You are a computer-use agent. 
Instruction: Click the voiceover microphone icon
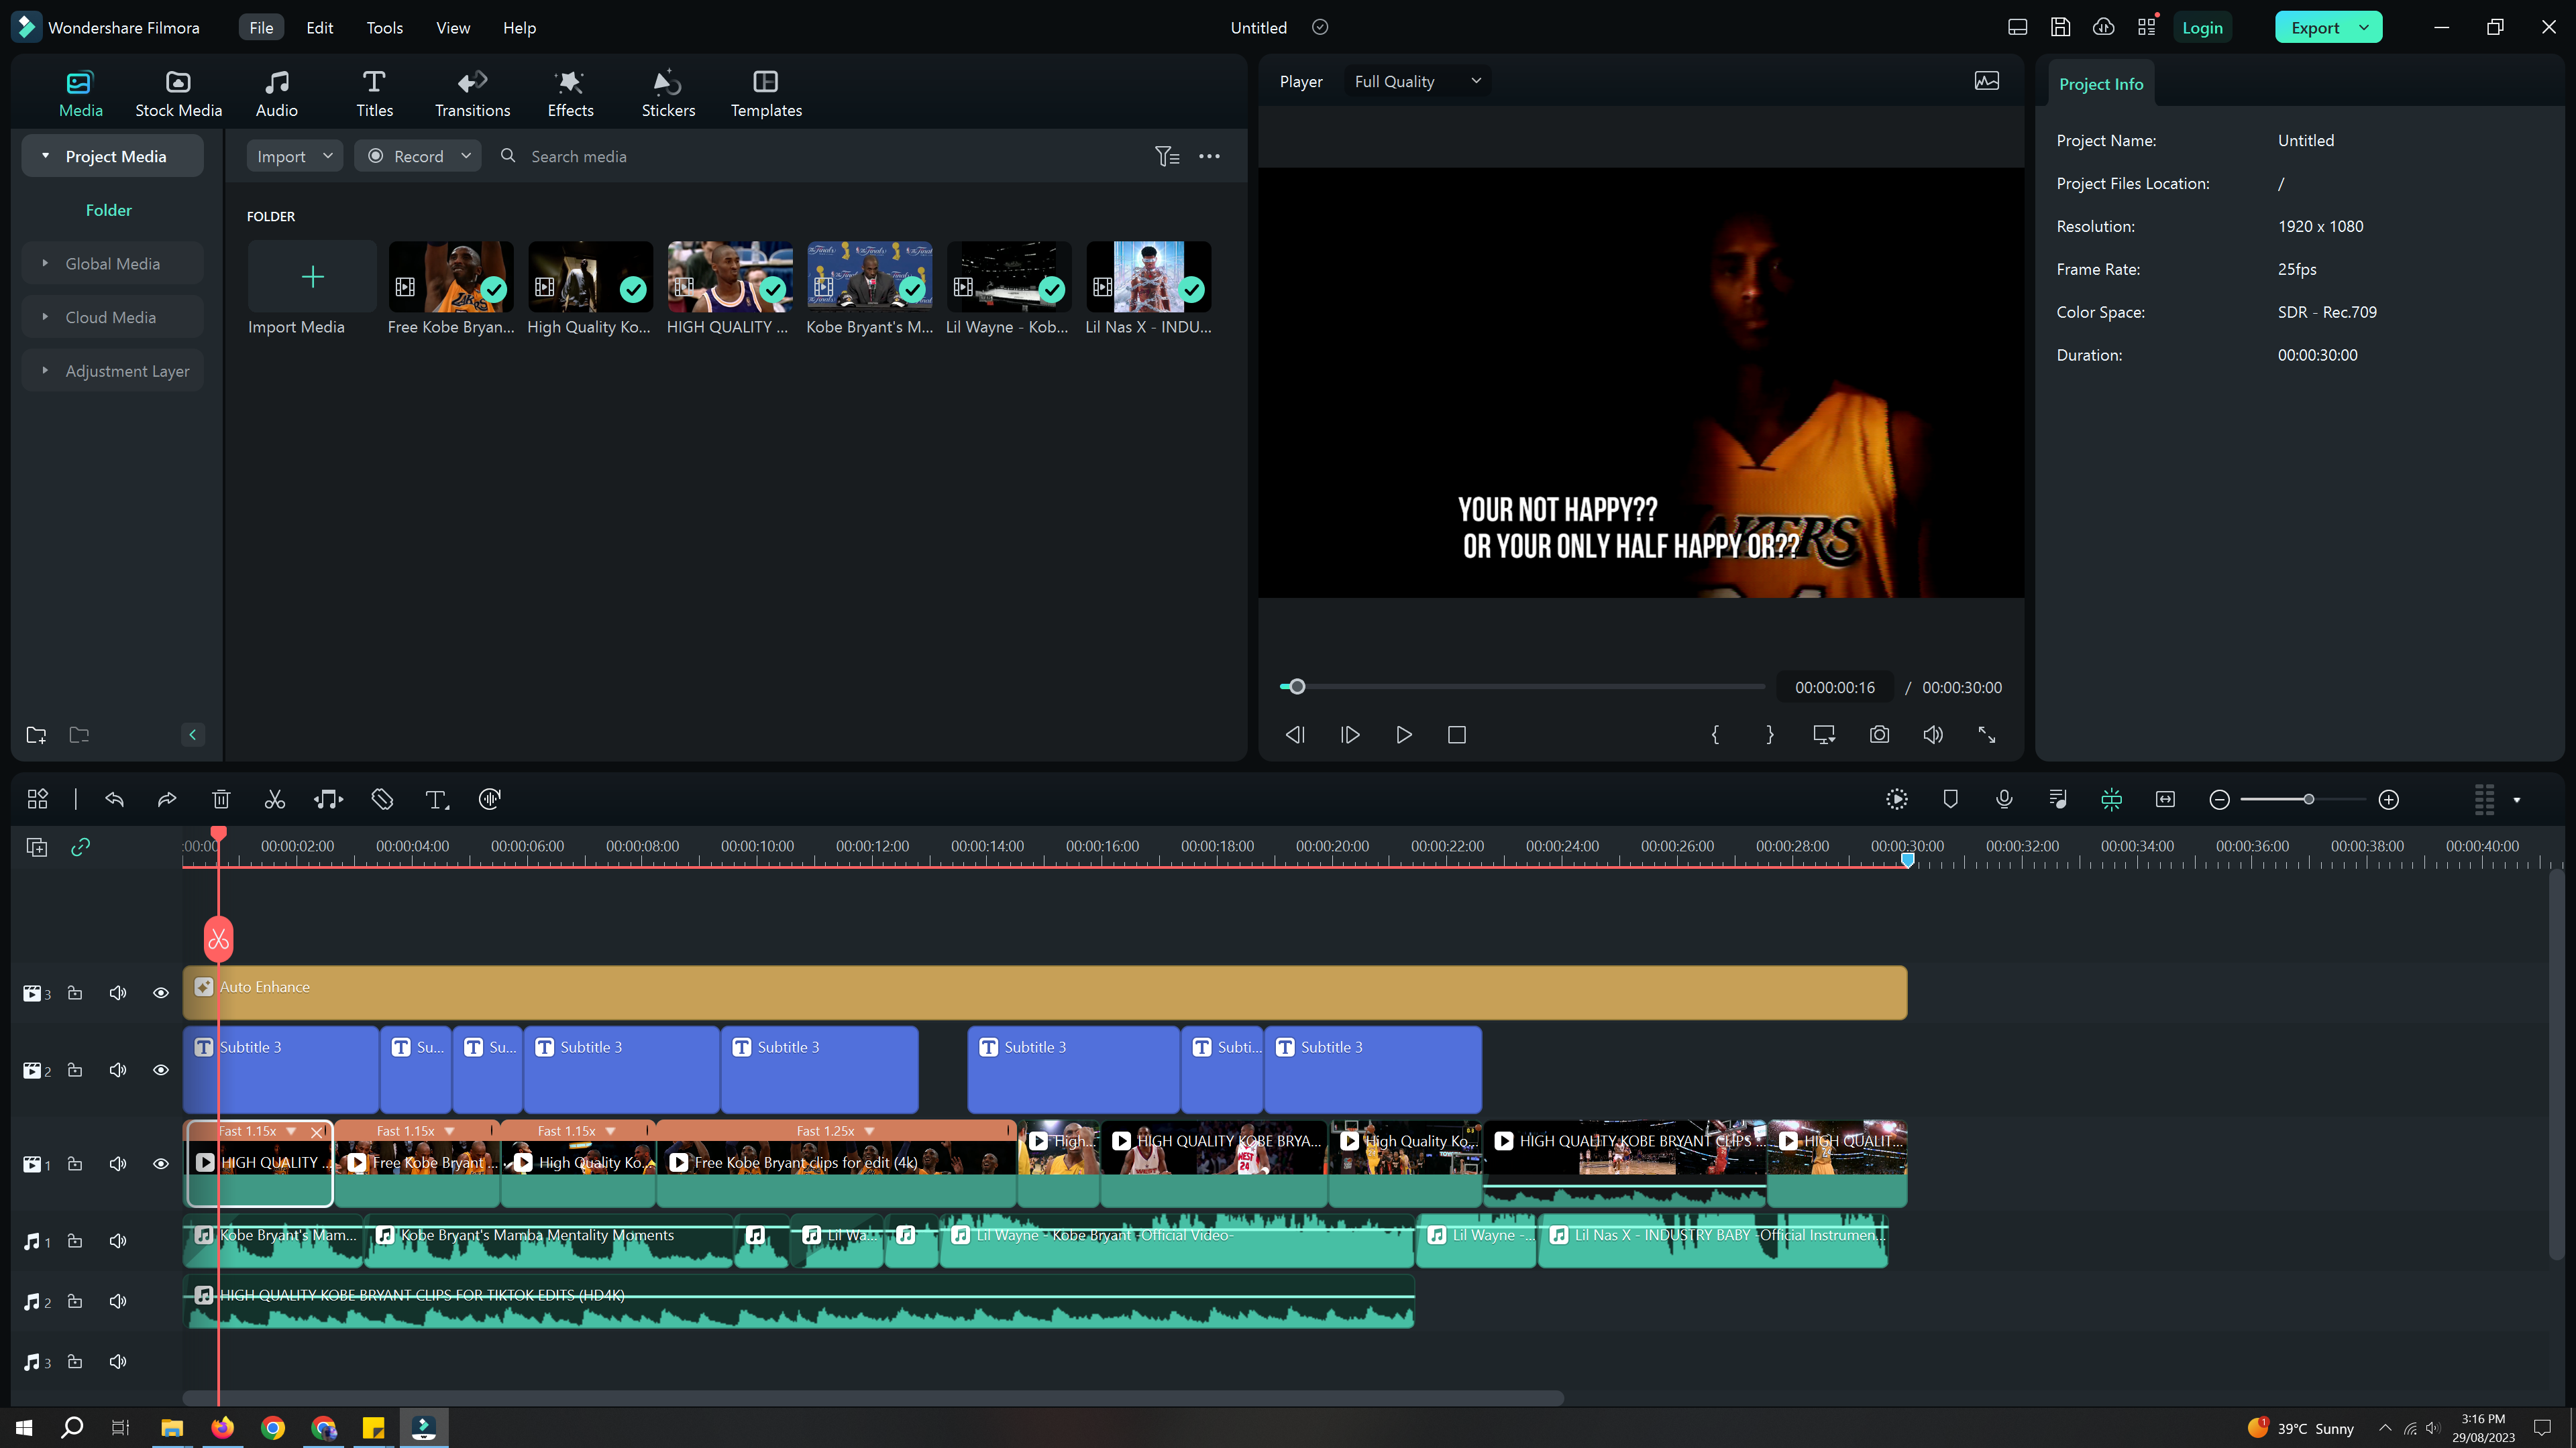(x=2004, y=800)
